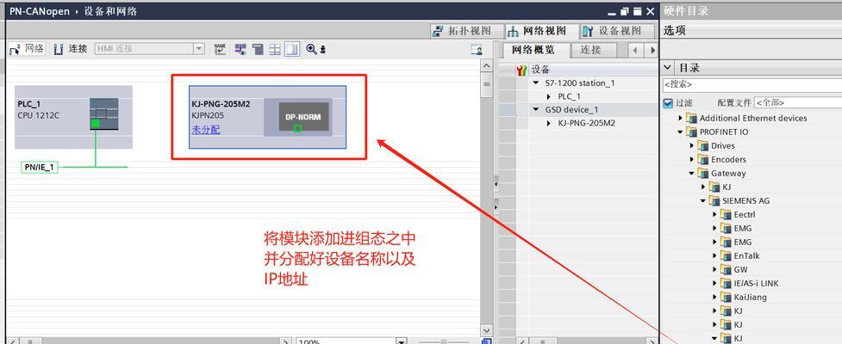Collapse the 目录 catalog section
This screenshot has height=344, width=842.
[668, 68]
